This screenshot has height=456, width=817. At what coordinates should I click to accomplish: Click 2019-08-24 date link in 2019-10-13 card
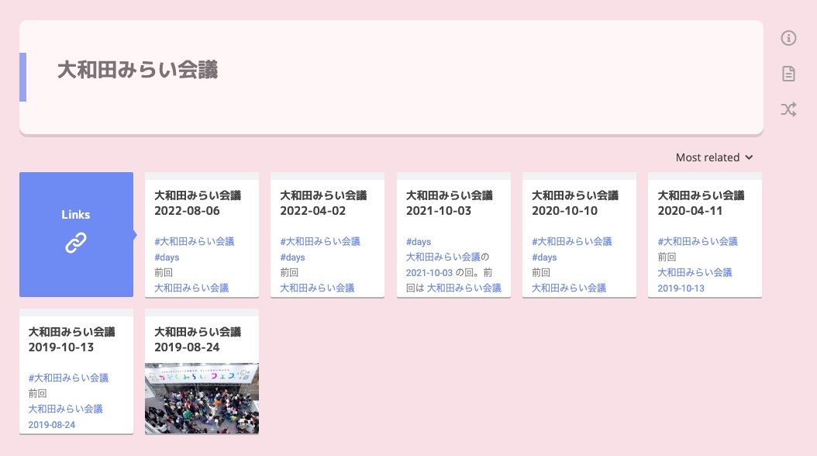pos(52,425)
